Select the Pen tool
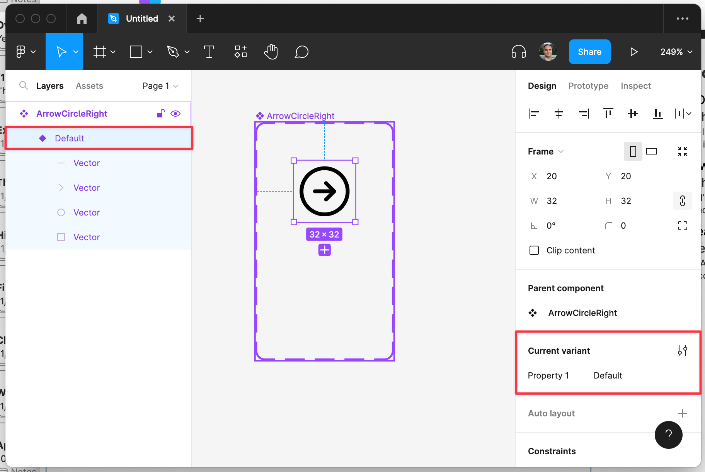Image resolution: width=705 pixels, height=472 pixels. (173, 52)
